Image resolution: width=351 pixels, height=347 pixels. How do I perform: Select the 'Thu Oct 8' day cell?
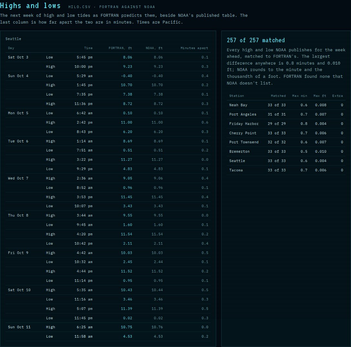[x=18, y=215]
